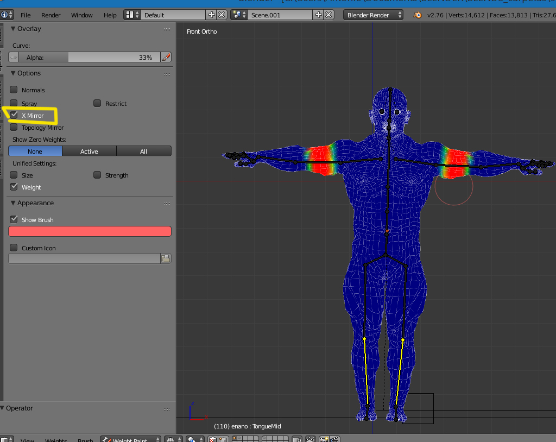The image size is (556, 442).
Task: Open the Window menu
Action: point(82,15)
